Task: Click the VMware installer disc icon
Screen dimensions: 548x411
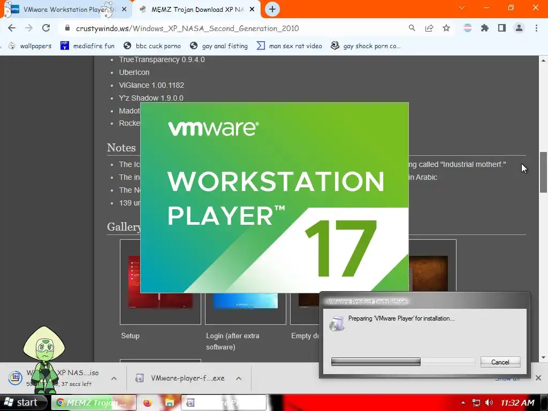Action: point(337,324)
